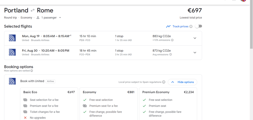This screenshot has height=120, width=253.
Task: Open +10% emissions info icon
Action: pos(172,40)
